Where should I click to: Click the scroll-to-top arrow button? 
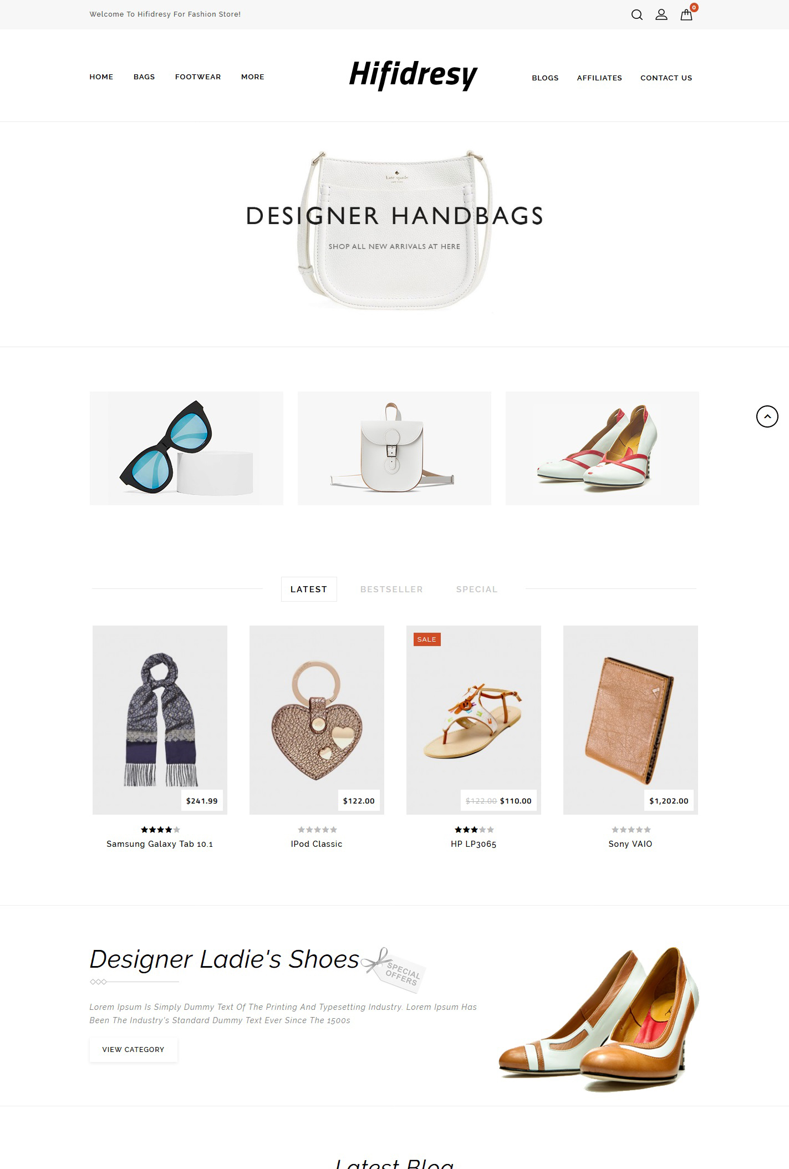pyautogui.click(x=767, y=416)
